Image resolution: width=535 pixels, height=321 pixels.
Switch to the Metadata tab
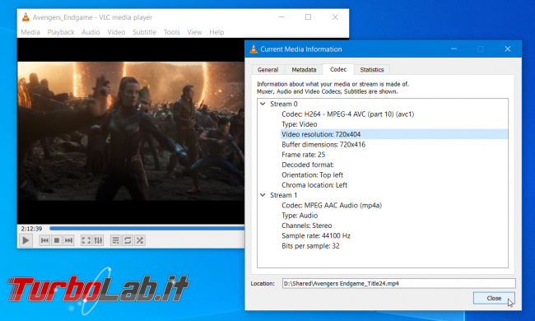tap(304, 70)
